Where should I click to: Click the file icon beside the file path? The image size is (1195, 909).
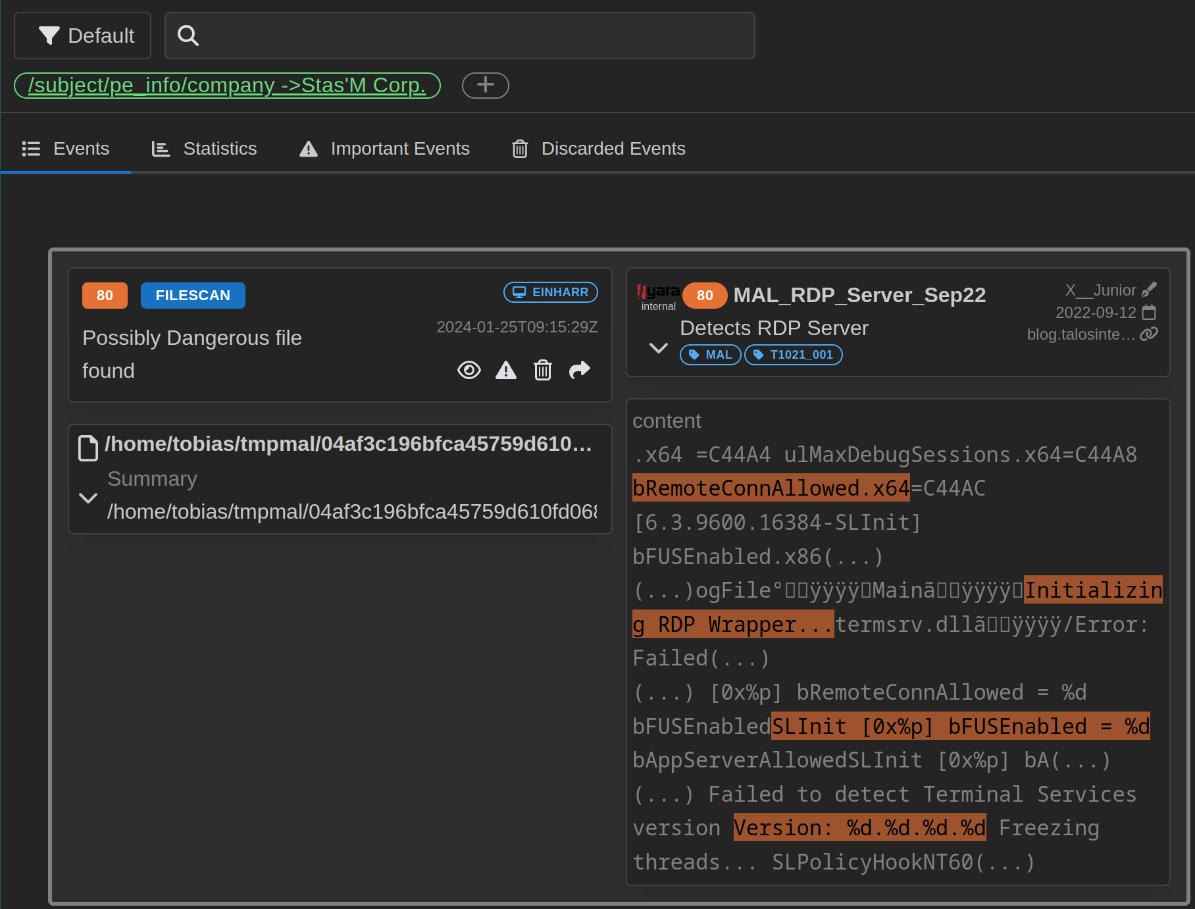tap(88, 448)
